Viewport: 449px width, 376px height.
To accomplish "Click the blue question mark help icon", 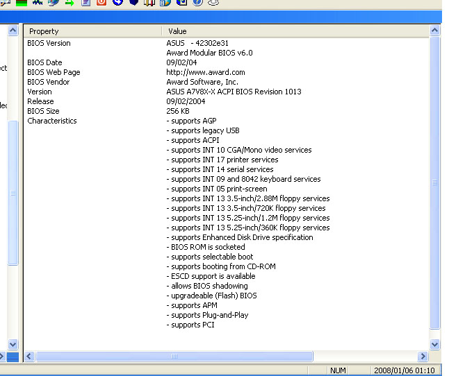I will click(x=197, y=3).
